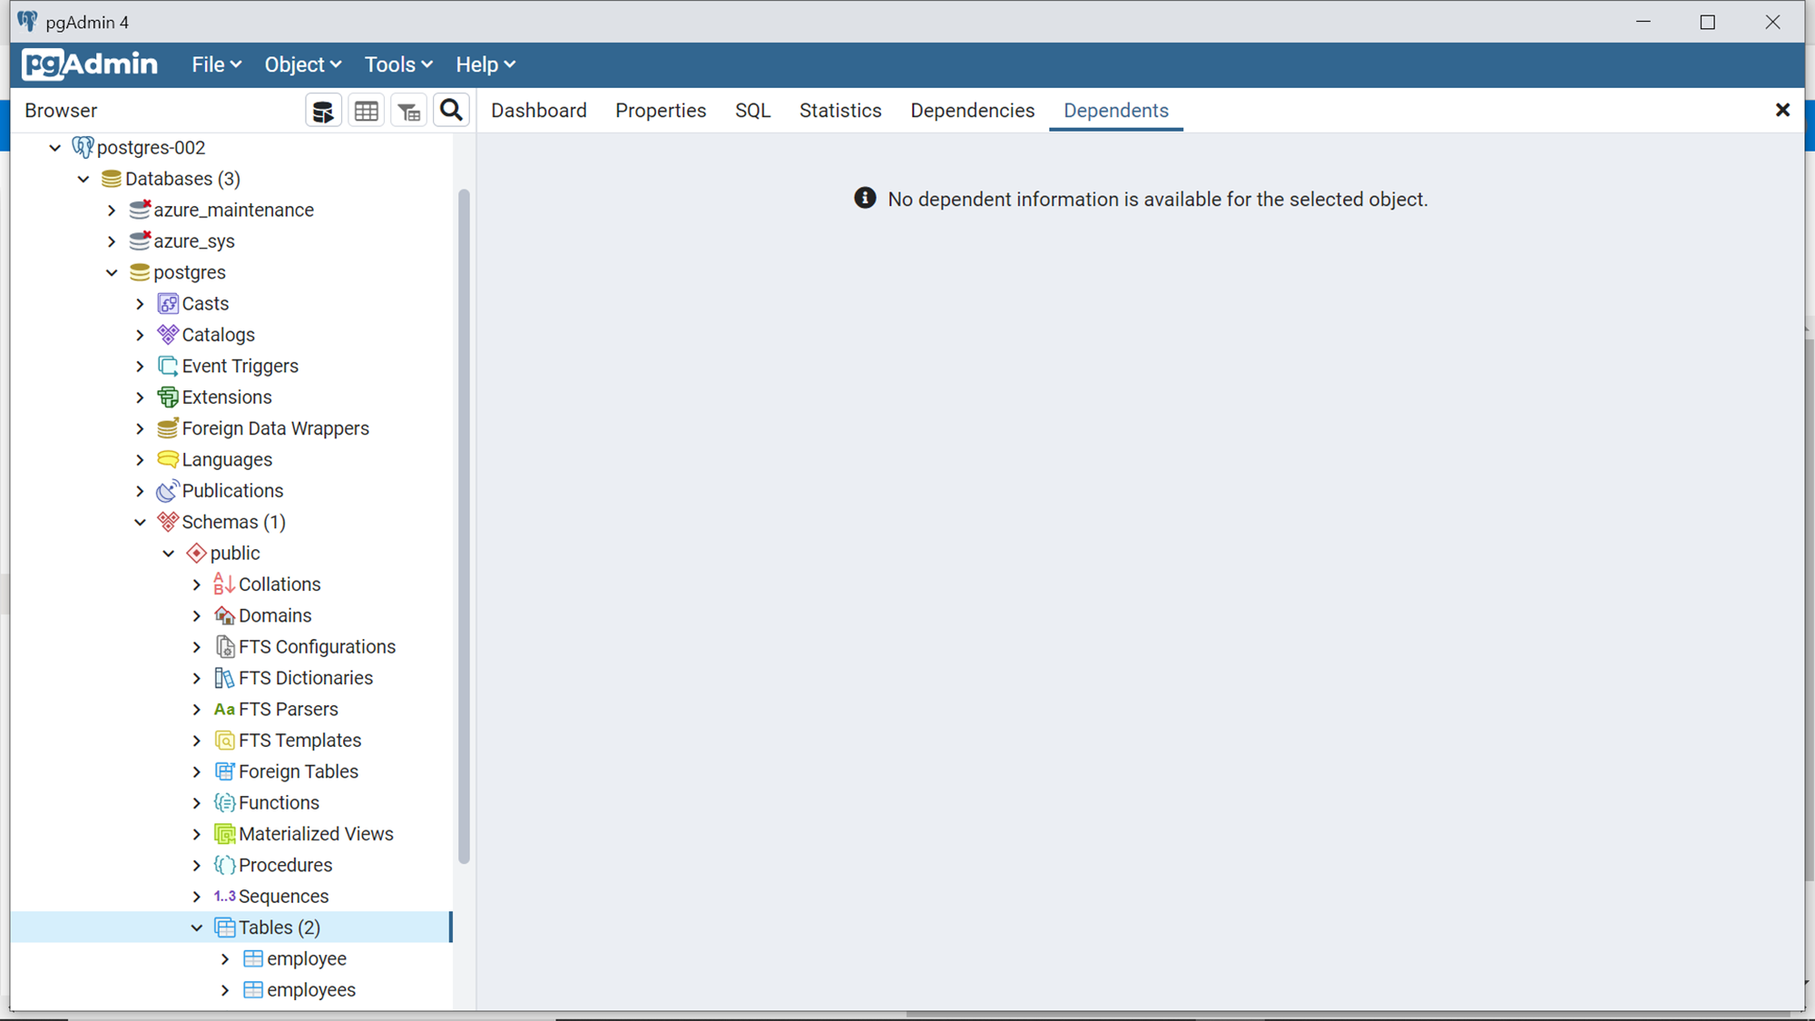
Task: Expand the azure_maintenance database
Action: (112, 211)
